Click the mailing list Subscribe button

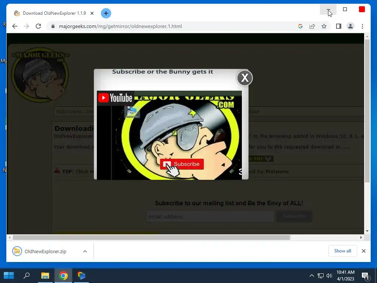(x=294, y=216)
